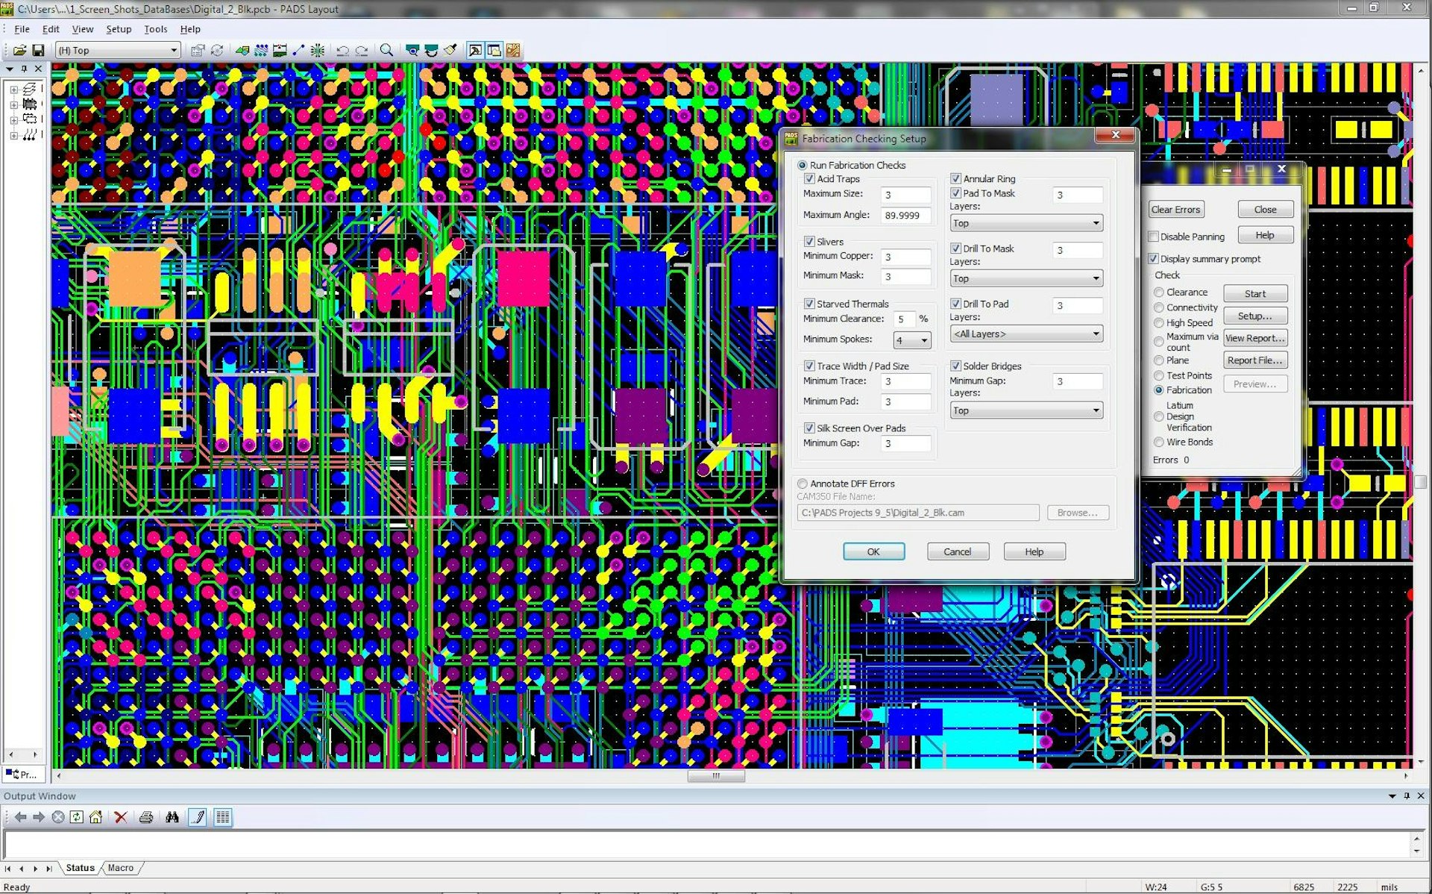This screenshot has height=894, width=1432.
Task: Uncheck the Acid Traps checkbox
Action: pyautogui.click(x=809, y=179)
